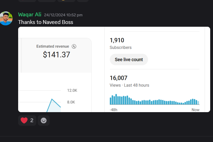Click the message timestamp 24/12/2024 10:52 pm
Image resolution: width=213 pixels, height=142 pixels.
tap(63, 15)
